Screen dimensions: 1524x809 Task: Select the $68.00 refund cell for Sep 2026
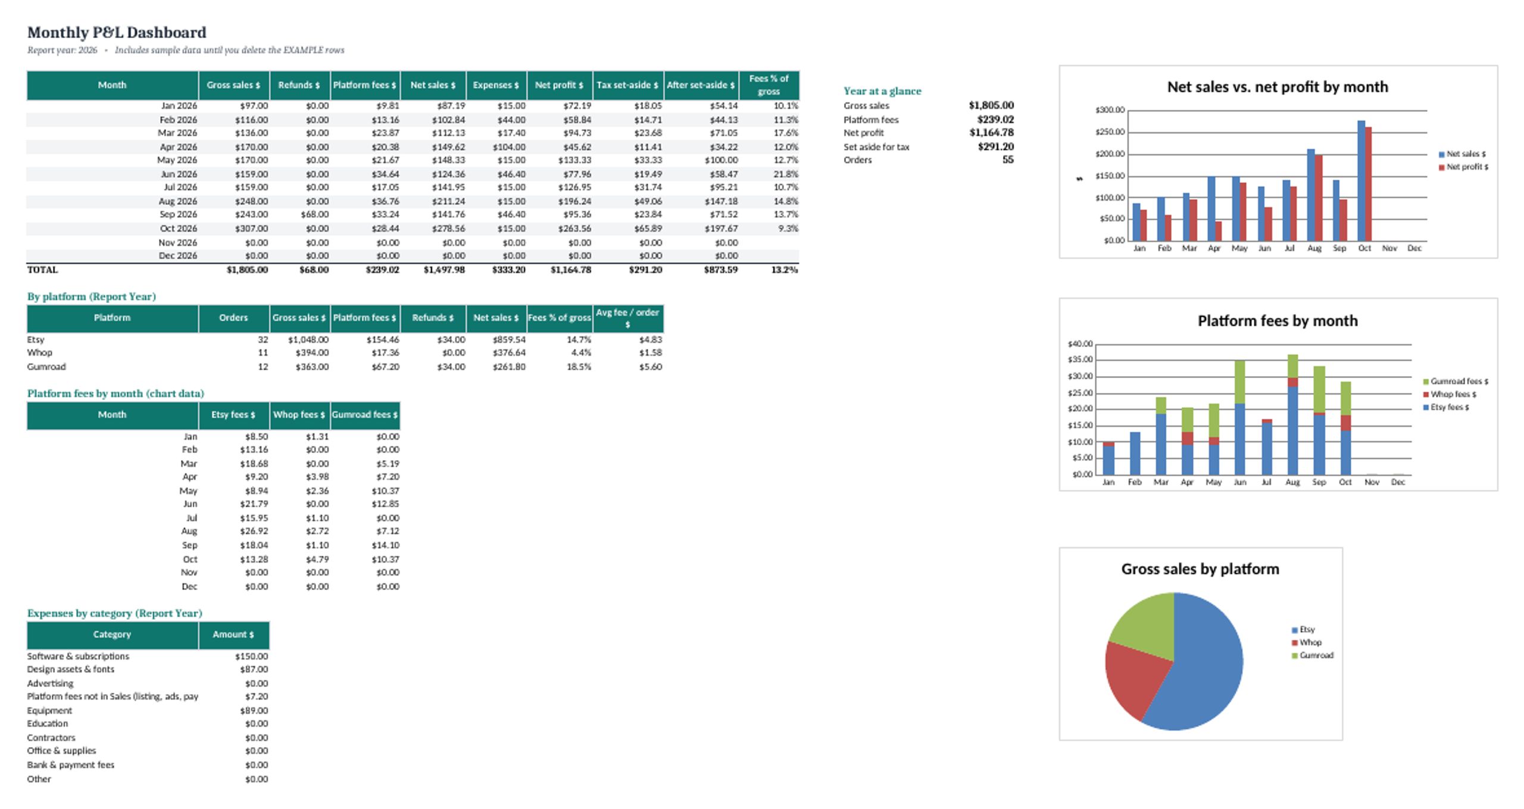314,214
